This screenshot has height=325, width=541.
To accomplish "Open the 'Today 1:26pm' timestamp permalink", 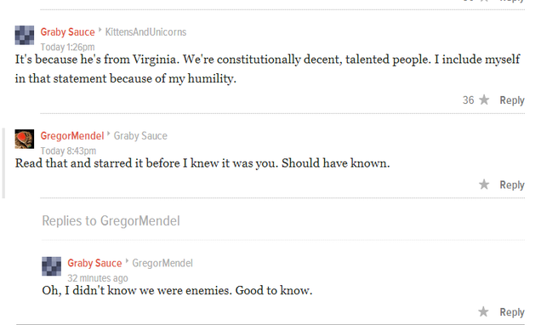I will (68, 47).
